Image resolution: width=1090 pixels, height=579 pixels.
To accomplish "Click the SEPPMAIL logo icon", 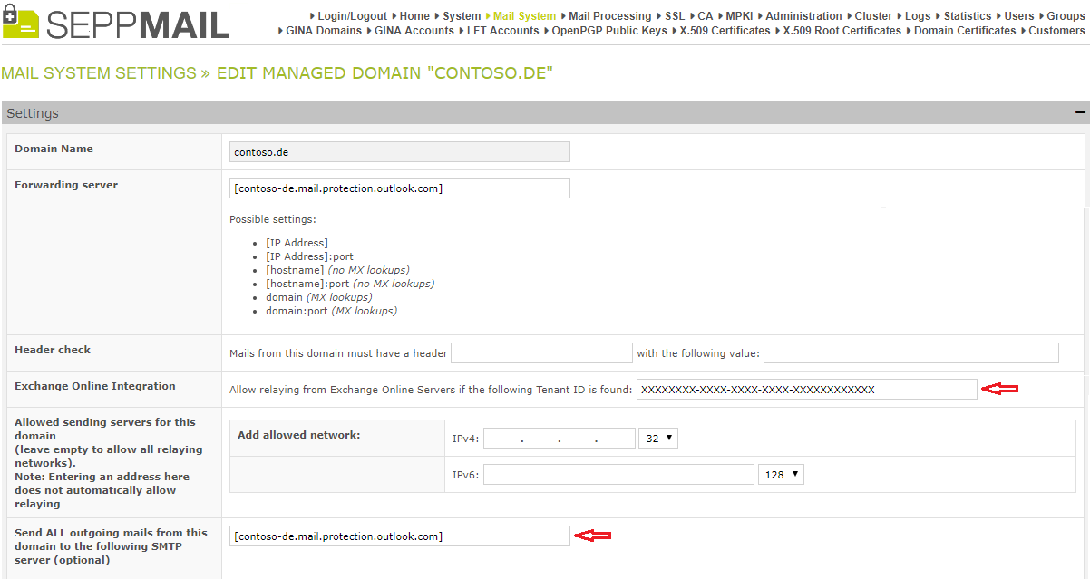I will (x=22, y=22).
